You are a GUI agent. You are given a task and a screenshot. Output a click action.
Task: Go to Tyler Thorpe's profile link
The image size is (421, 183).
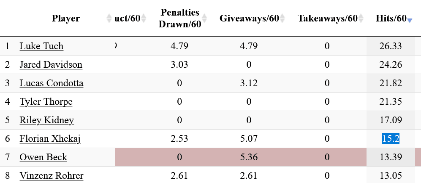click(46, 102)
